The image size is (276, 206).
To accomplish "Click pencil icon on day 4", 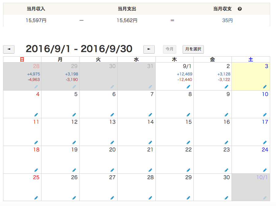I will click(36, 115).
